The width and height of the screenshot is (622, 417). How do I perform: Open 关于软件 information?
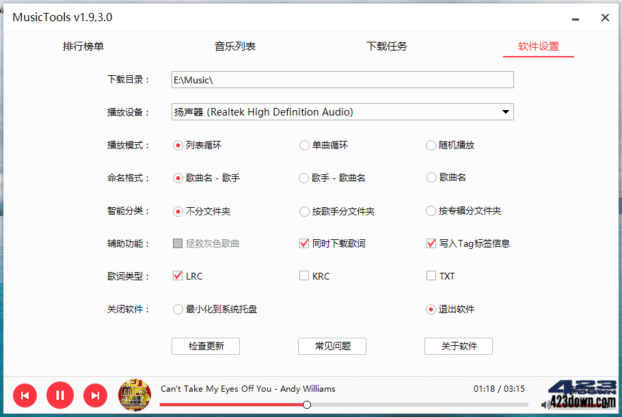point(458,346)
